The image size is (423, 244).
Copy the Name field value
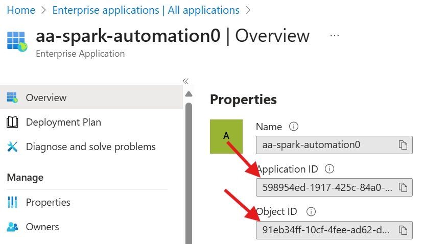point(403,145)
